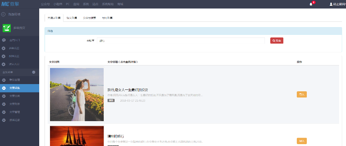Open 投诉记录 gear item in sidebar
Image resolution: width=346 pixels, height=146 pixels.
click(15, 120)
